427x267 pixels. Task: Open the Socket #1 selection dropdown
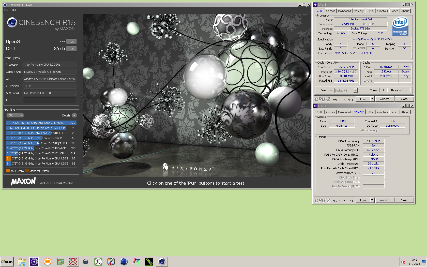pyautogui.click(x=346, y=91)
